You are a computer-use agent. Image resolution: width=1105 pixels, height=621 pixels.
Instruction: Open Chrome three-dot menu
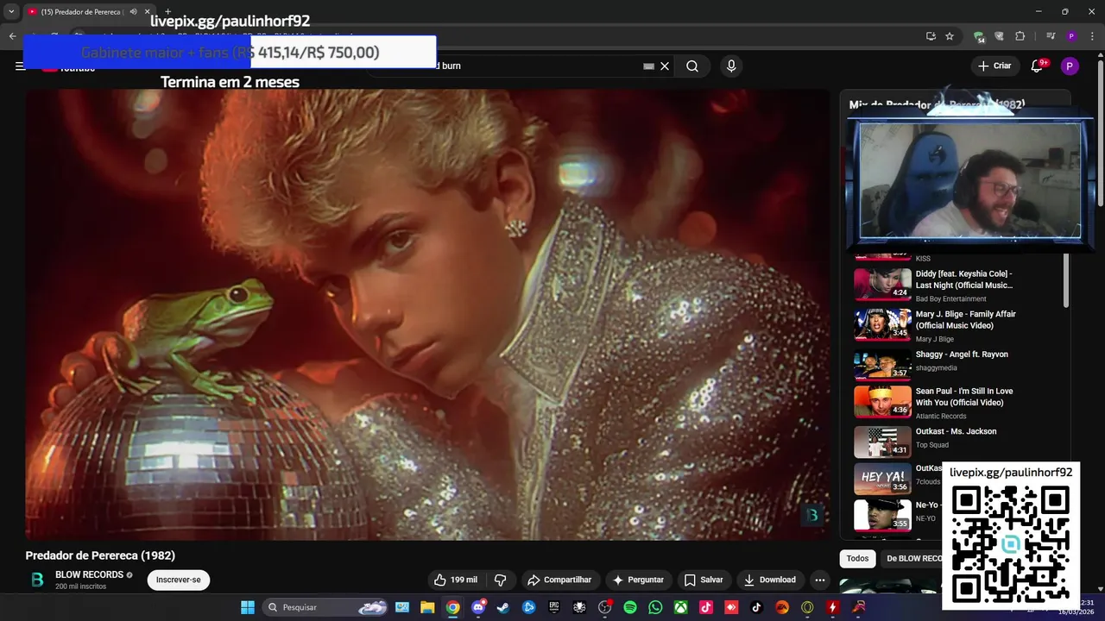[x=1091, y=36]
